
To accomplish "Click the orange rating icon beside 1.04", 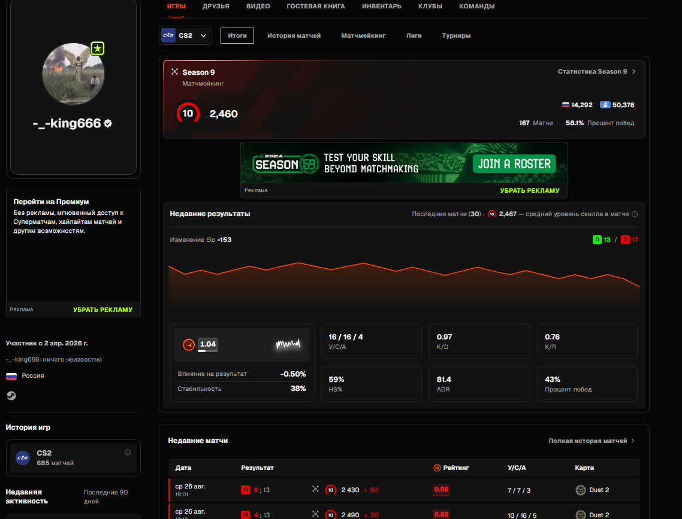I will (188, 344).
